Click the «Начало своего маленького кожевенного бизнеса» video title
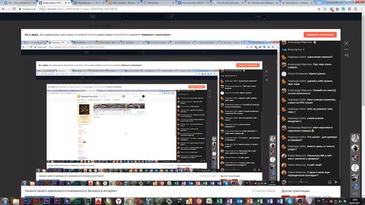365x205 pixels. pyautogui.click(x=71, y=191)
